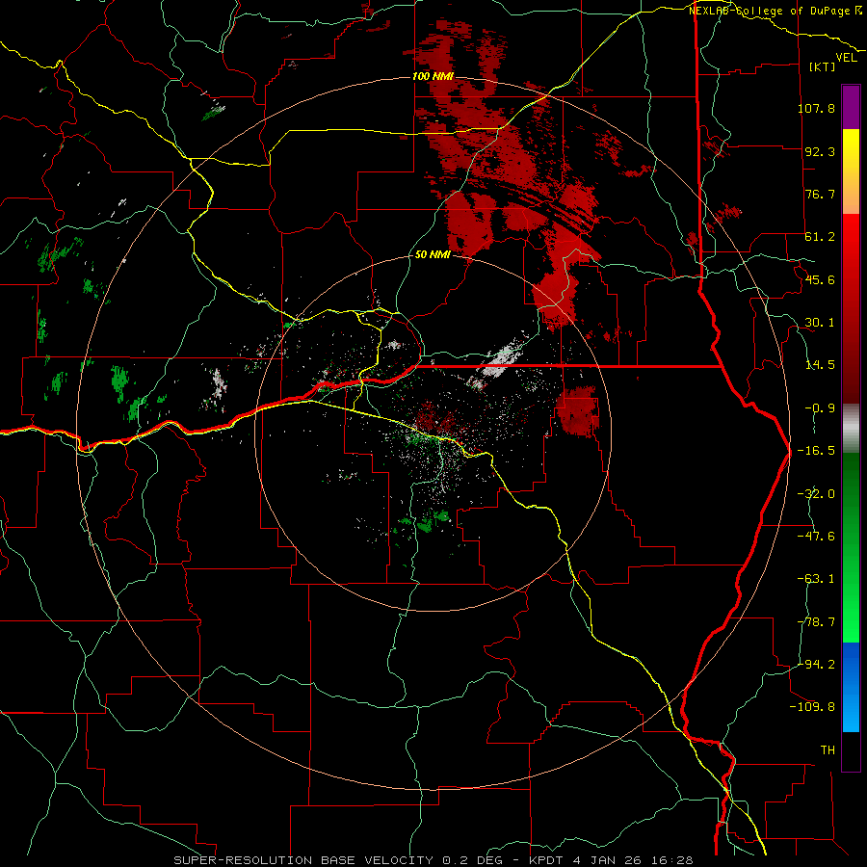The height and width of the screenshot is (867, 867).
Task: Click the blue segment of the color scale
Action: pos(851,687)
